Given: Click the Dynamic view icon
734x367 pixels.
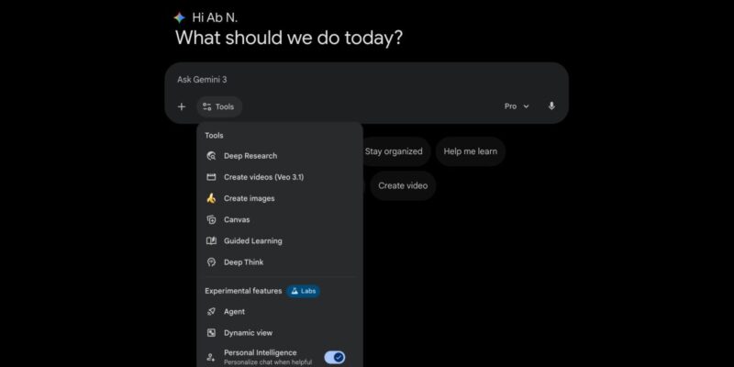Looking at the screenshot, I should [x=211, y=333].
